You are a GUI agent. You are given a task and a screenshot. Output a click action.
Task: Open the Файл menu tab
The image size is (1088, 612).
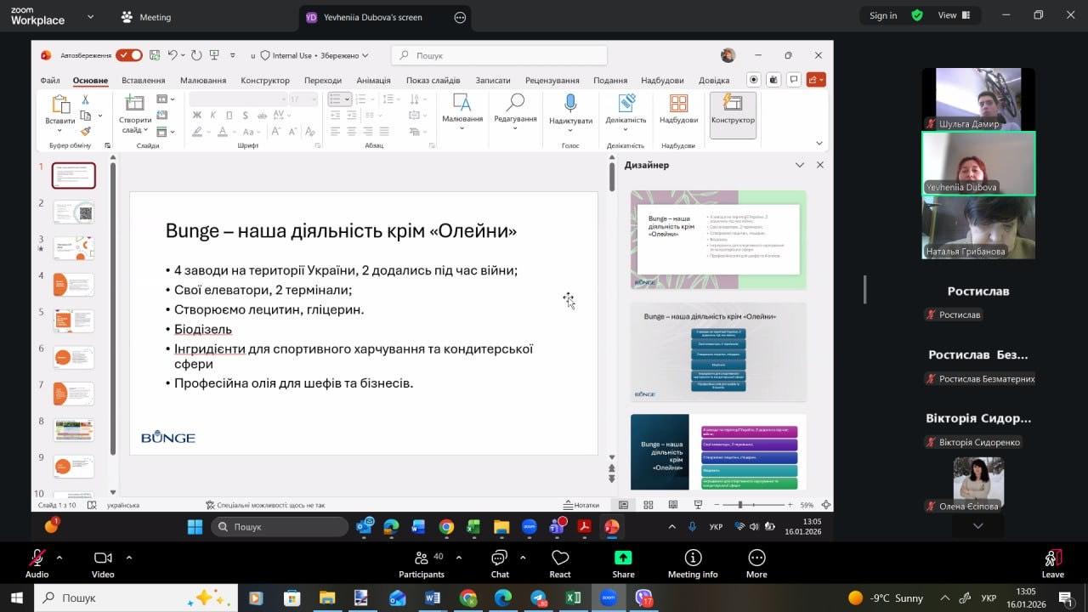(49, 80)
